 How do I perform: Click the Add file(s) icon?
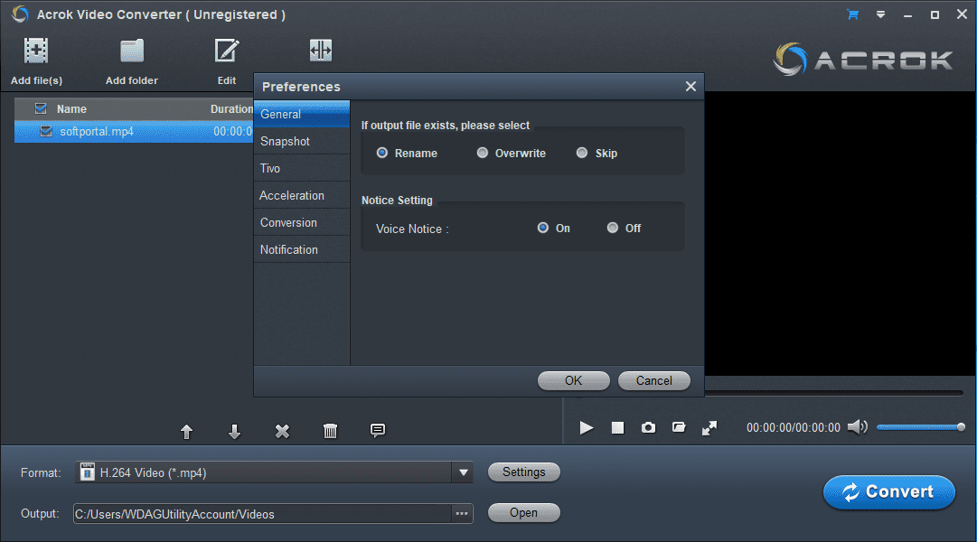coord(36,51)
